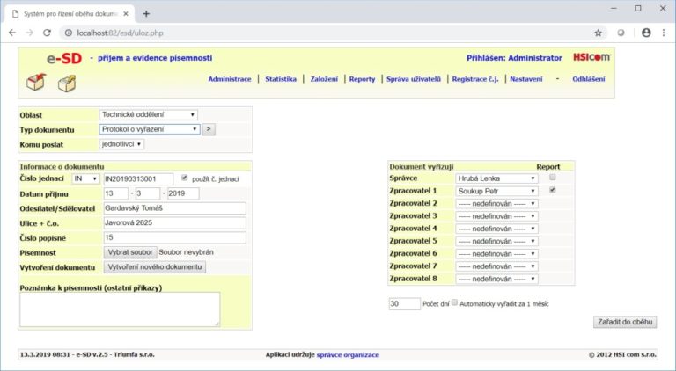Click the Odhlášení logout link

[x=589, y=79]
